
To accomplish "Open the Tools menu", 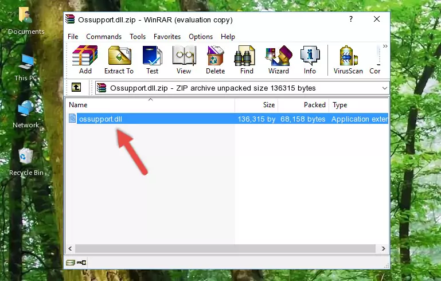I will point(138,37).
